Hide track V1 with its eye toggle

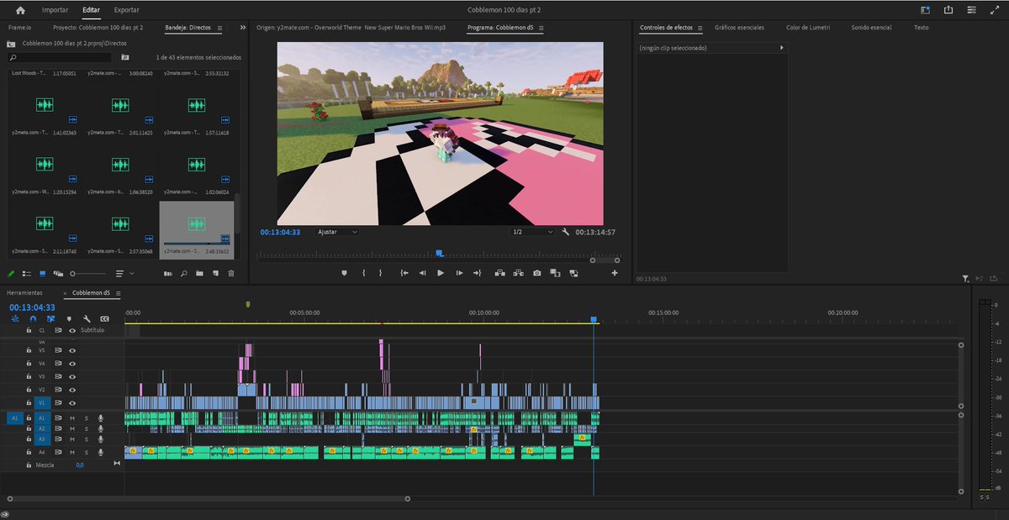point(72,402)
